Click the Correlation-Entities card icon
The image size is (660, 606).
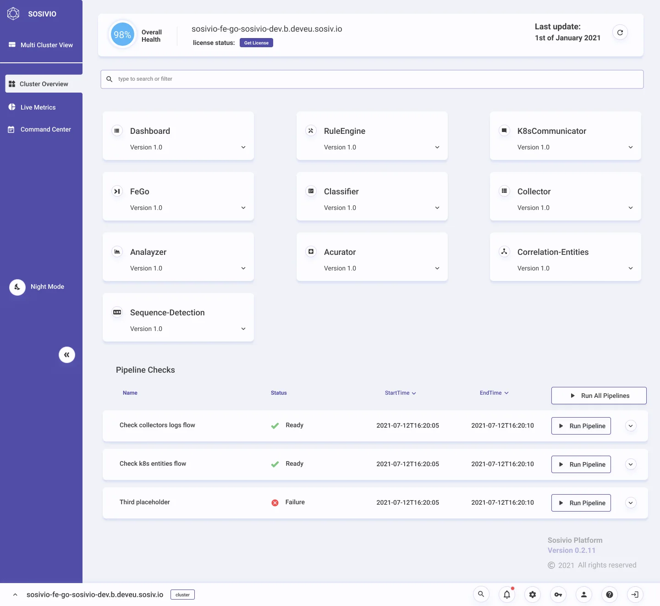504,252
